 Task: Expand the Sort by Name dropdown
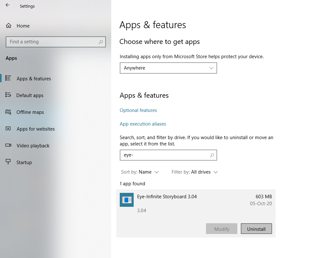(140, 172)
